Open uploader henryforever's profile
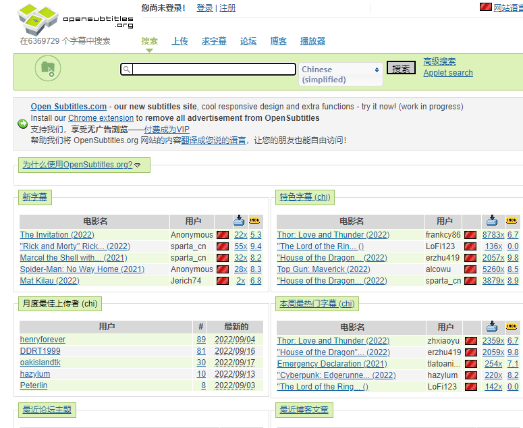Viewport: 523px width, 428px height. pyautogui.click(x=43, y=340)
